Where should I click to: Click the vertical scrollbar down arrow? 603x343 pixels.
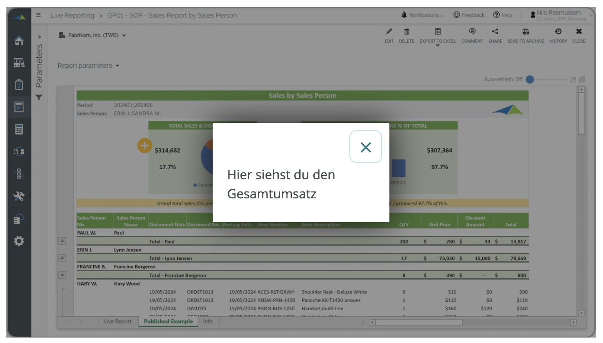(x=581, y=313)
